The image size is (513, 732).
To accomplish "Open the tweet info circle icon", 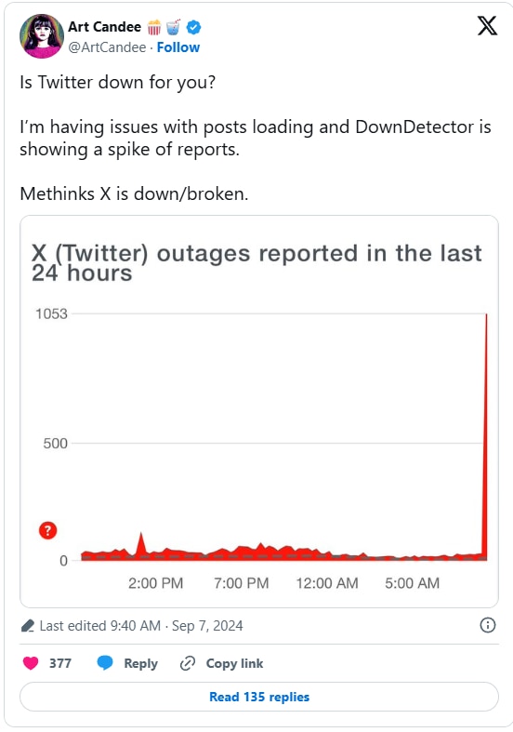I will coord(487,625).
